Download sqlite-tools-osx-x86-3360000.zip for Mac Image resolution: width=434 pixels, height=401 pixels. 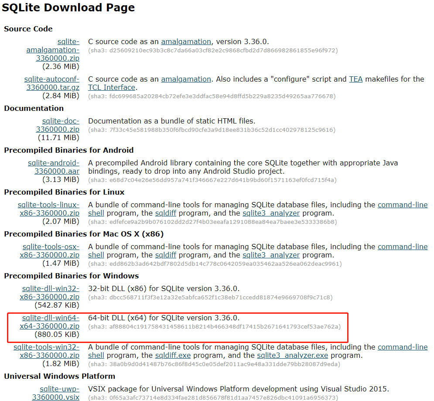(51, 250)
